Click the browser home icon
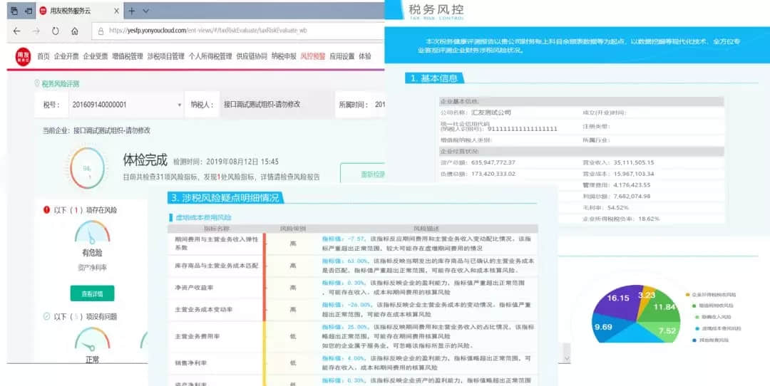This screenshot has height=386, width=770. tap(74, 31)
